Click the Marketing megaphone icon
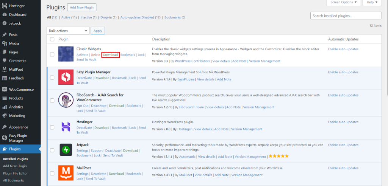Viewport: 388px width, 186px height. coord(5,116)
